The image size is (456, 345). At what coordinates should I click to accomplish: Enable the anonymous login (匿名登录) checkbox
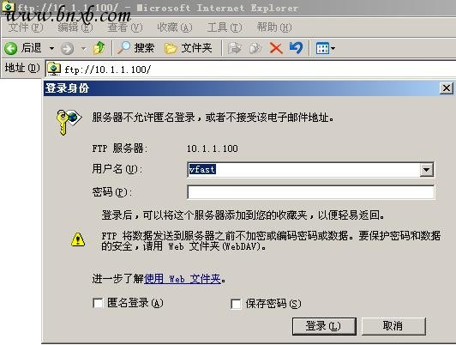coord(98,303)
